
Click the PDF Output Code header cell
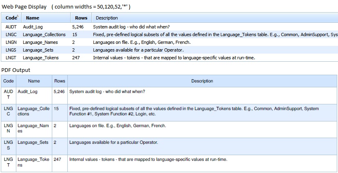9,81
